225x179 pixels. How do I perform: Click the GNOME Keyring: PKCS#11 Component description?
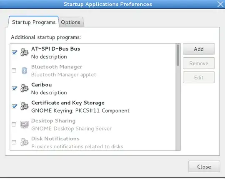(80, 111)
